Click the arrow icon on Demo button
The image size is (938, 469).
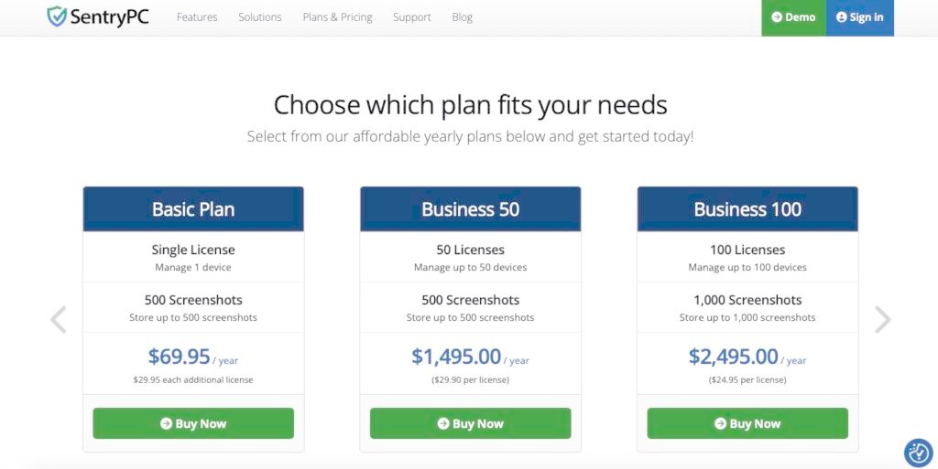click(x=777, y=17)
